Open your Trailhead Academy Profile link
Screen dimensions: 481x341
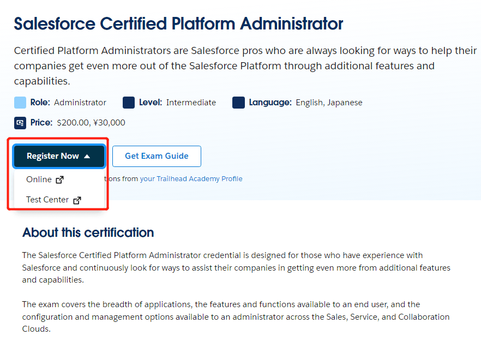(x=191, y=179)
